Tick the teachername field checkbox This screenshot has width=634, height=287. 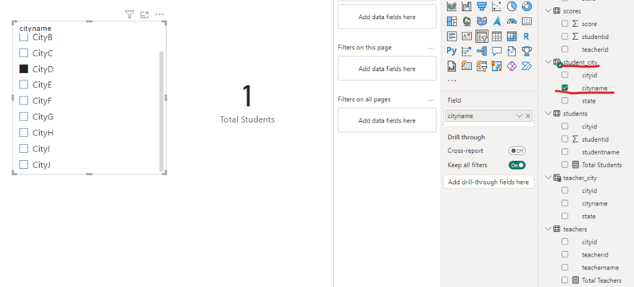click(x=565, y=267)
